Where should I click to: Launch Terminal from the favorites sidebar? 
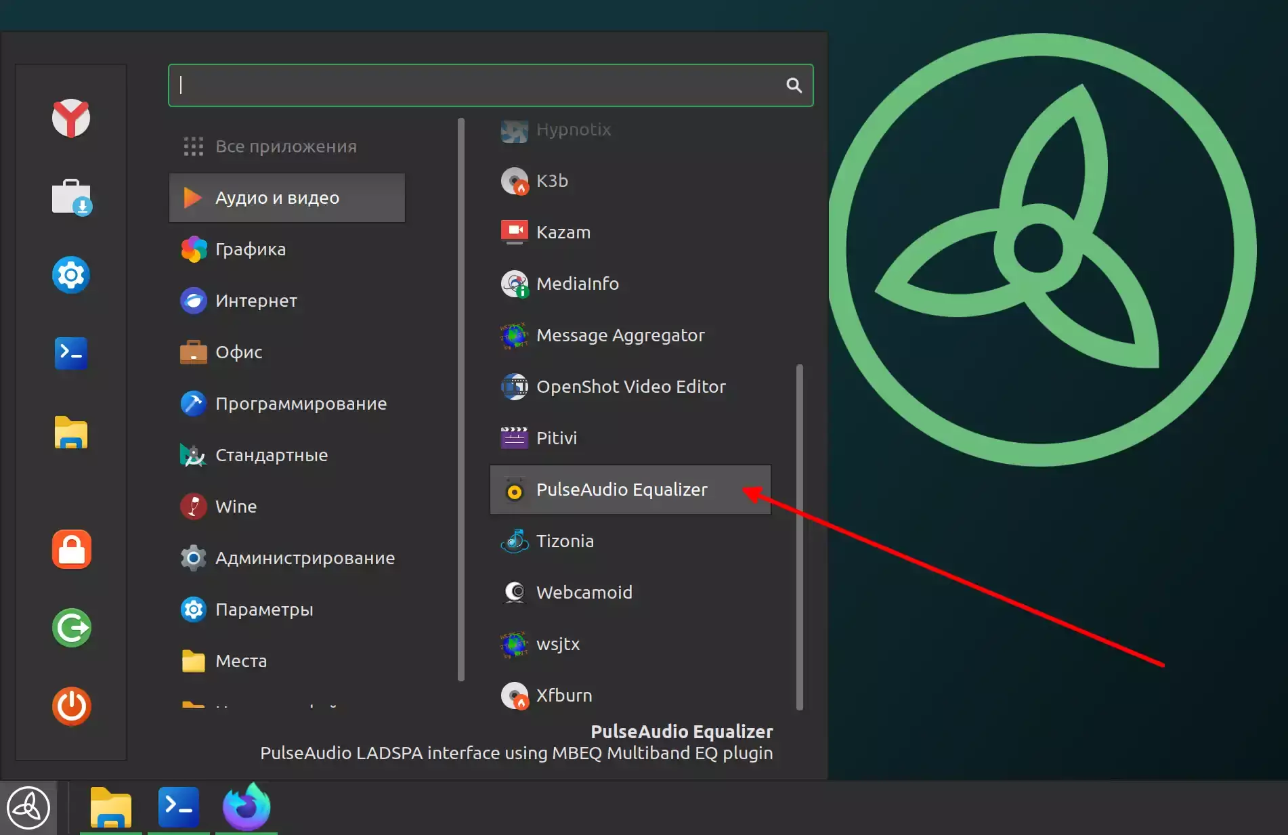pos(71,354)
